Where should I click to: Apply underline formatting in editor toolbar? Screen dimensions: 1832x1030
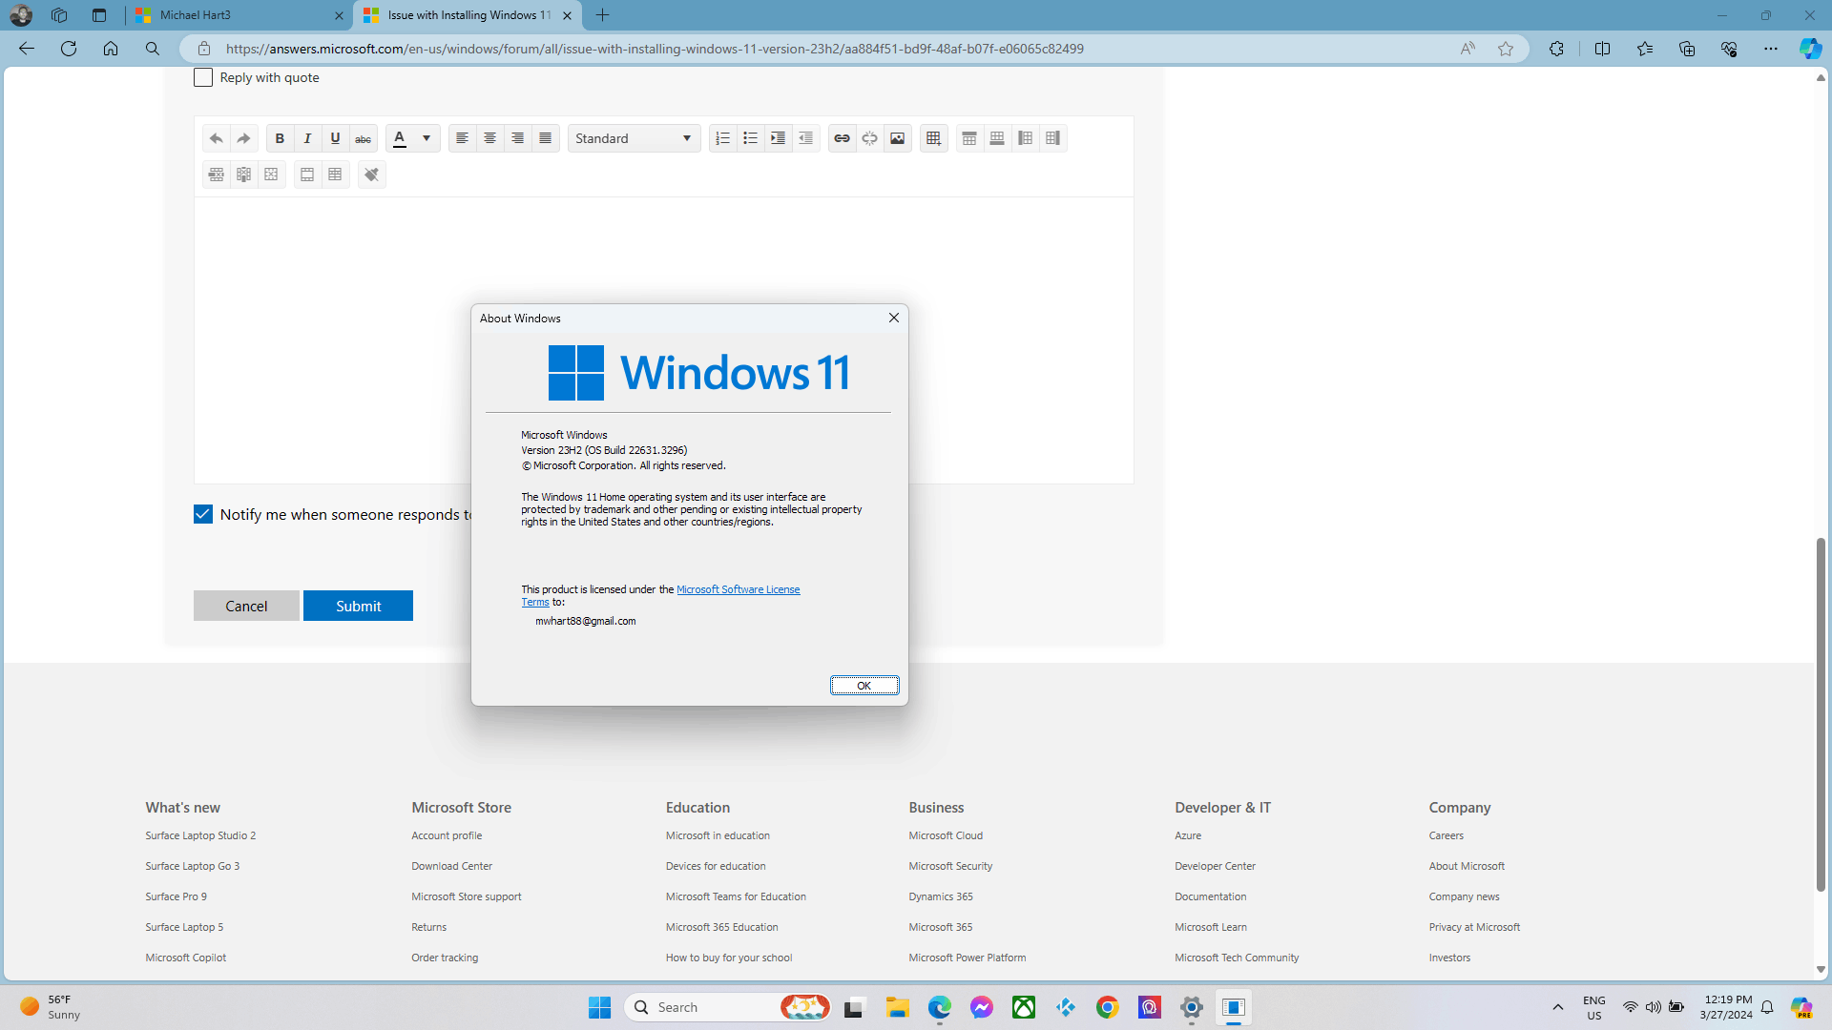pos(335,138)
